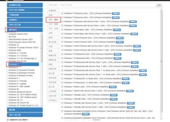Select Windows CE 5.0 entry

[15, 100]
